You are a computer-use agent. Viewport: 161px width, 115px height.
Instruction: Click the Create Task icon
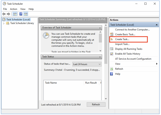point(112,39)
